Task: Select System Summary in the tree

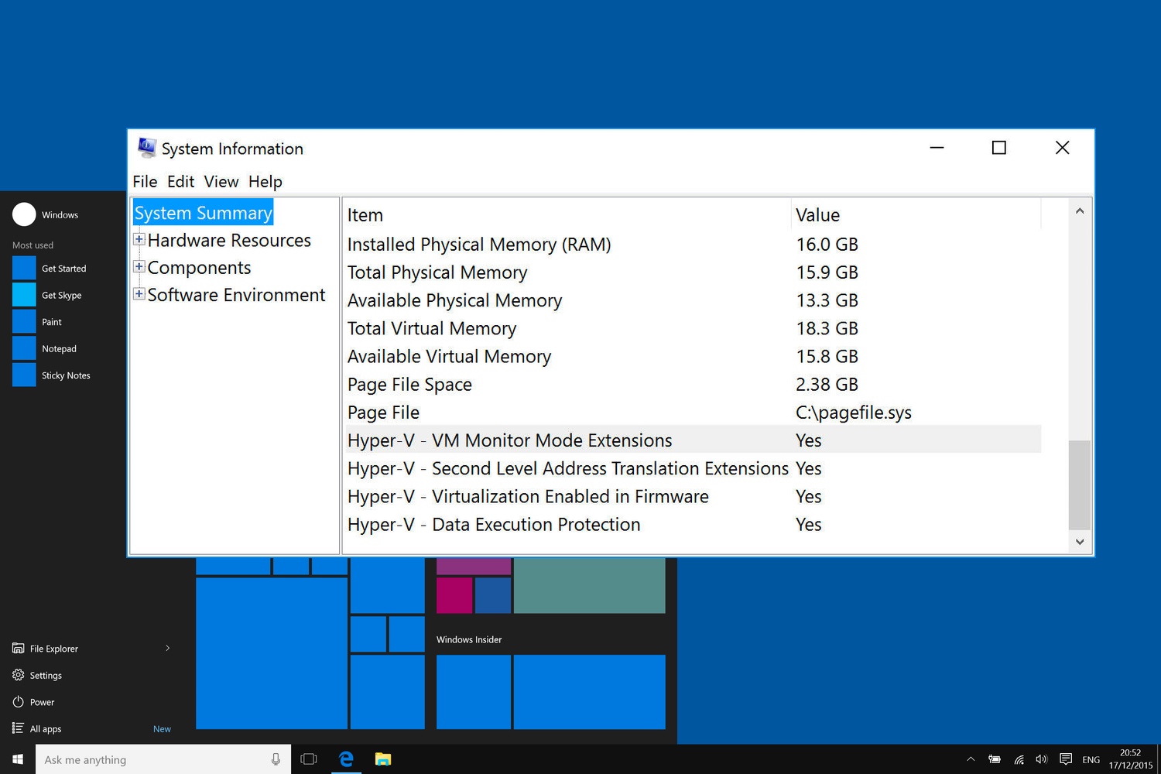Action: point(204,213)
